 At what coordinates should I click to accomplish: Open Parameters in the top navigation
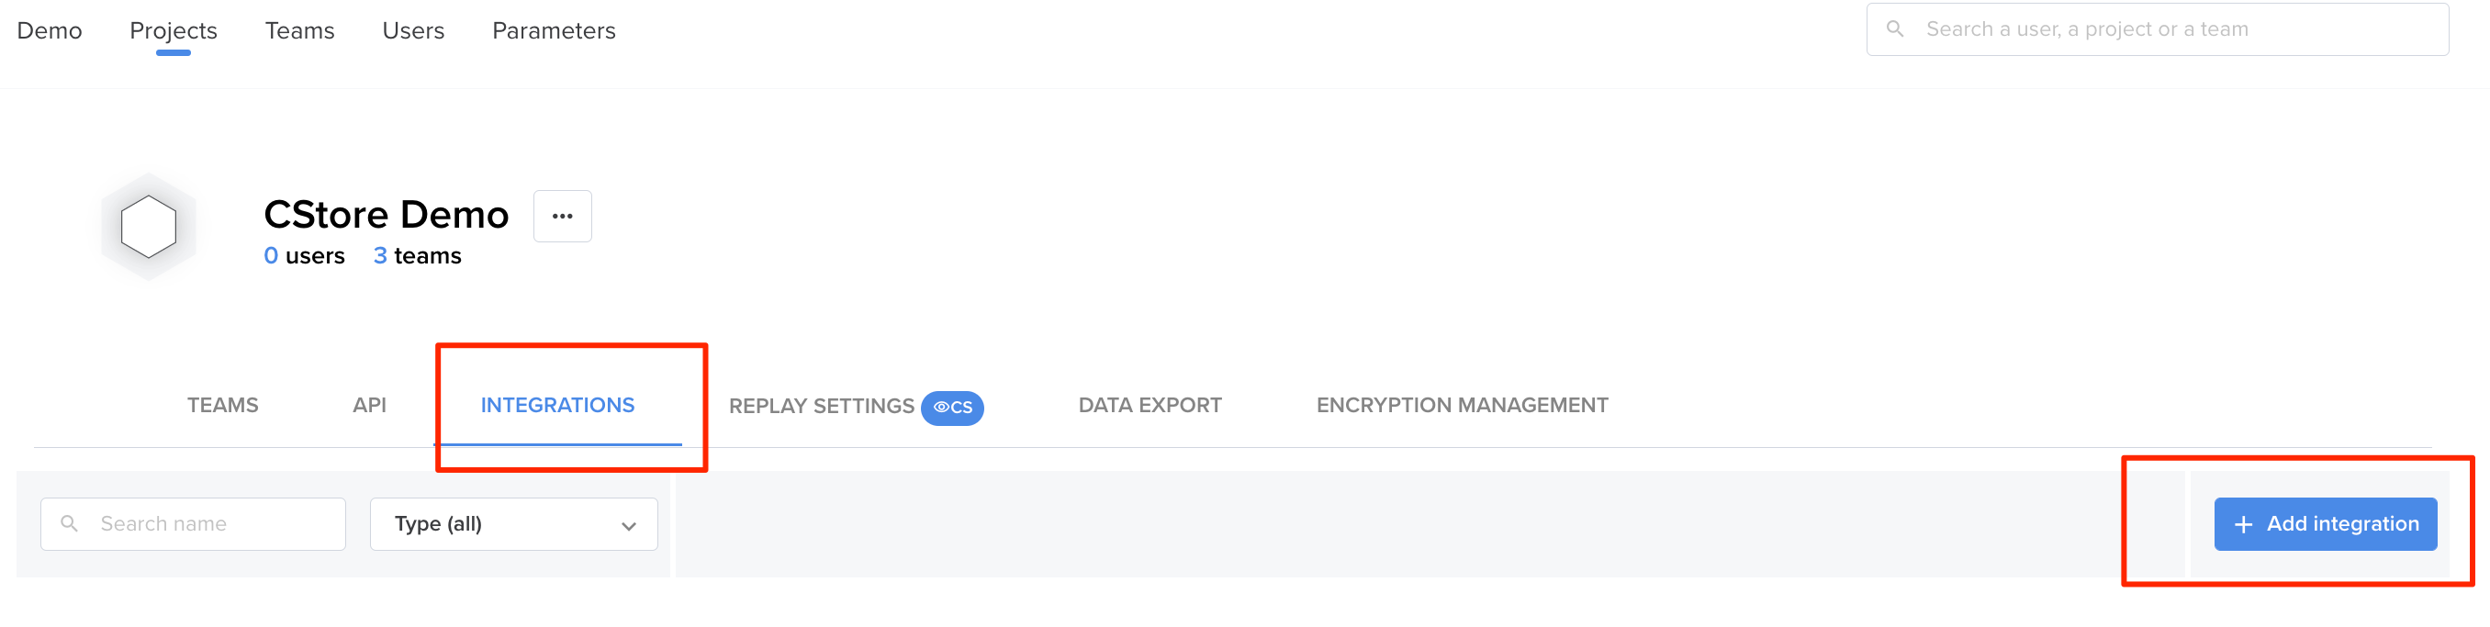point(553,31)
